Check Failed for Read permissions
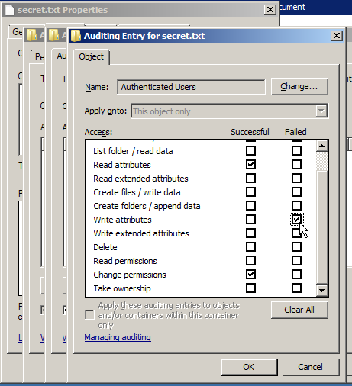This screenshot has height=386, width=352. [x=296, y=261]
